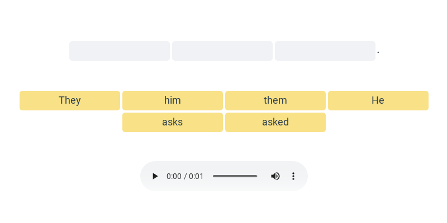This screenshot has width=447, height=223.
Task: Open the audio player's three-dot options menu
Action: click(293, 176)
